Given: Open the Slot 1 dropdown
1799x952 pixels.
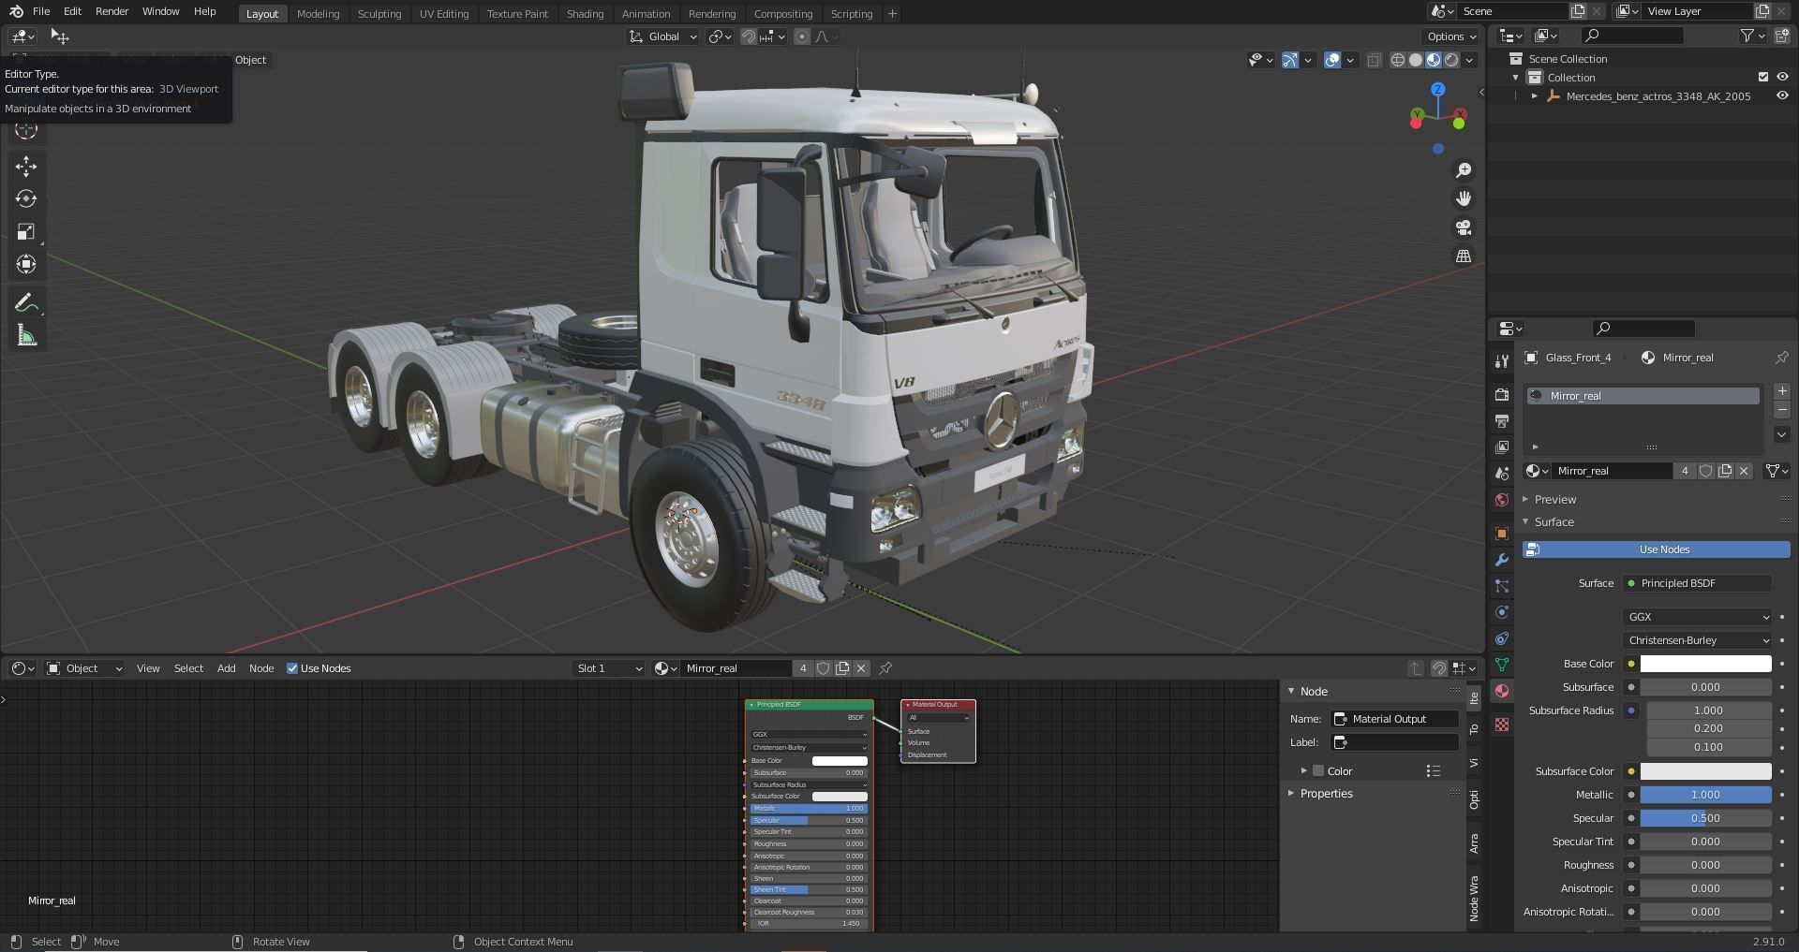Looking at the screenshot, I should coord(609,668).
